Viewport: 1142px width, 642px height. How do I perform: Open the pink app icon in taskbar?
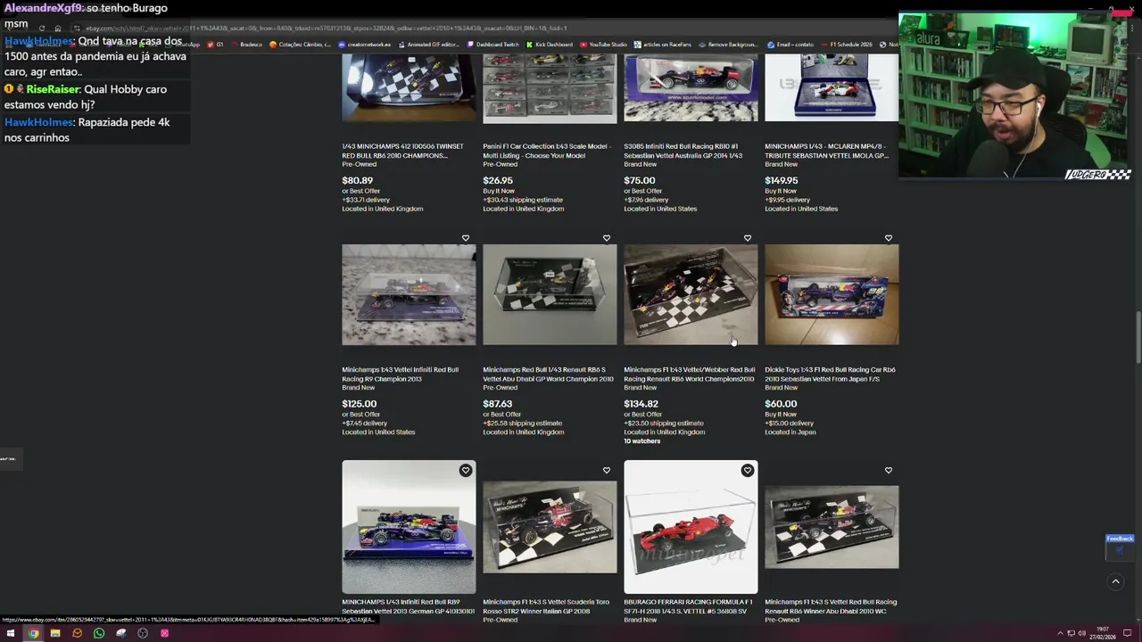[x=164, y=633]
